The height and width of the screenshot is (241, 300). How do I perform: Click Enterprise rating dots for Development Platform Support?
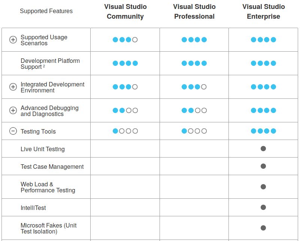click(263, 63)
